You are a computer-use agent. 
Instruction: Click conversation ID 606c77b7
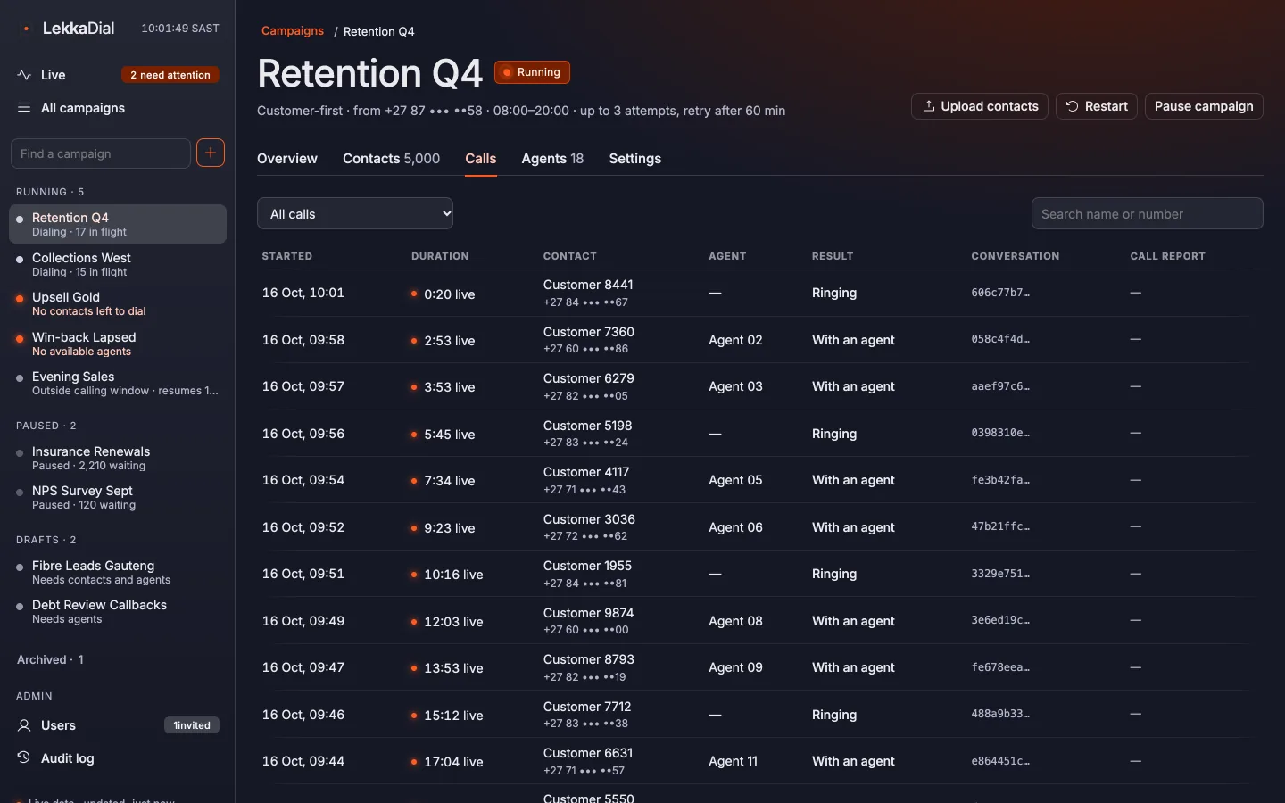click(1000, 293)
